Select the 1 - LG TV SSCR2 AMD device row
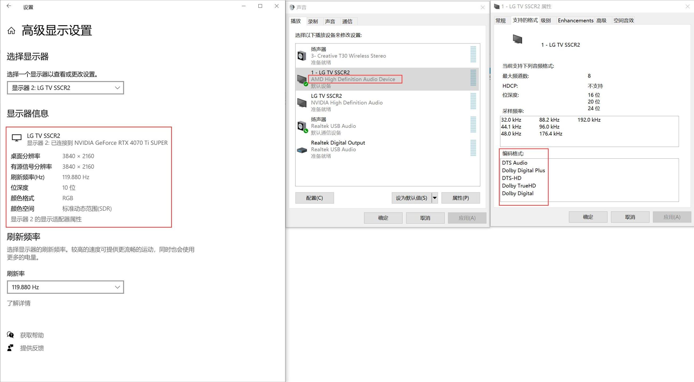694x382 pixels. (x=387, y=79)
